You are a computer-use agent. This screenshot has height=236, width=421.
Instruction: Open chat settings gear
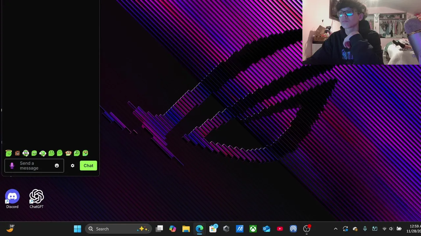(73, 166)
